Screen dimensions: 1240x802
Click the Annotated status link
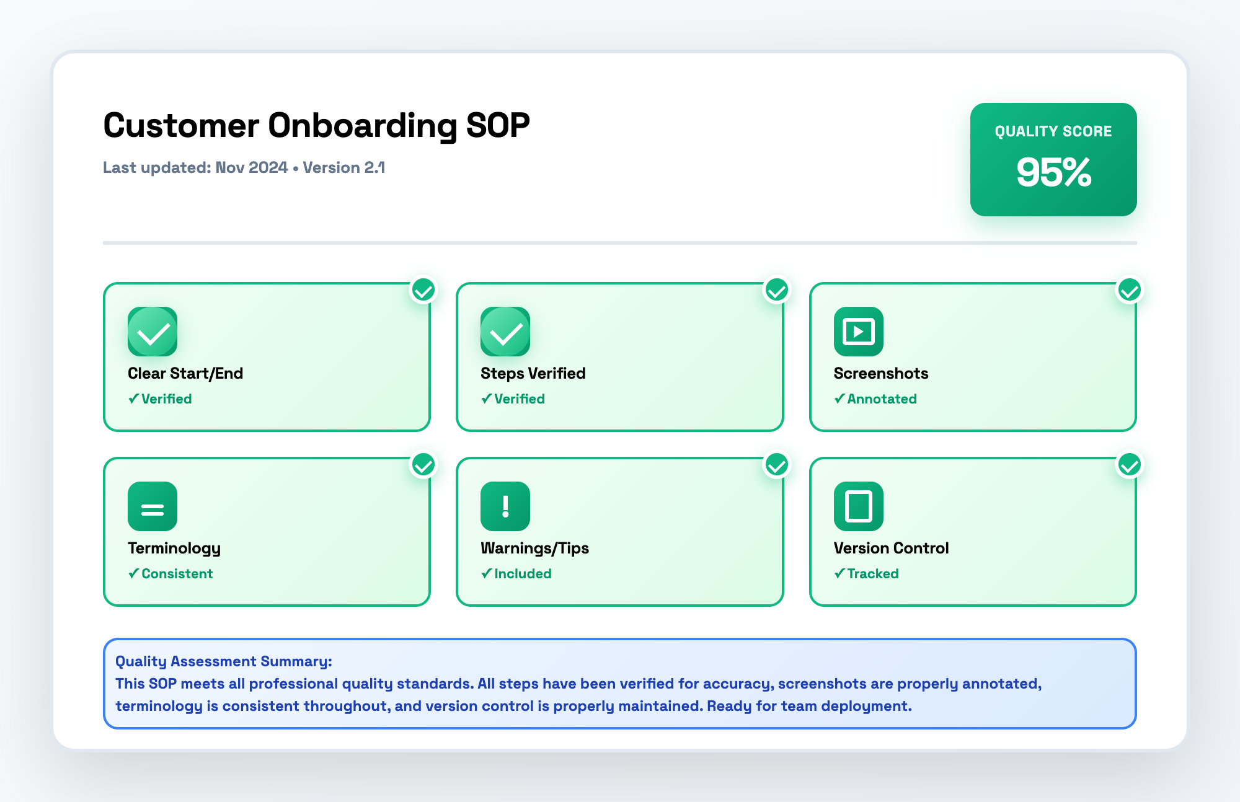(x=875, y=399)
